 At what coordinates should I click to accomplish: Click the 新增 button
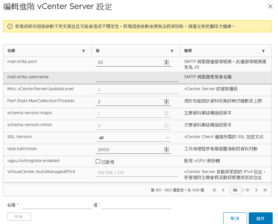click(19, 217)
